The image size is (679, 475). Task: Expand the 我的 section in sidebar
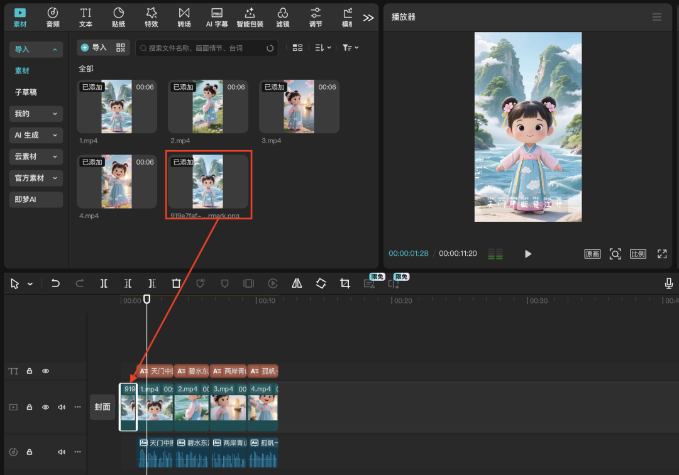click(36, 114)
